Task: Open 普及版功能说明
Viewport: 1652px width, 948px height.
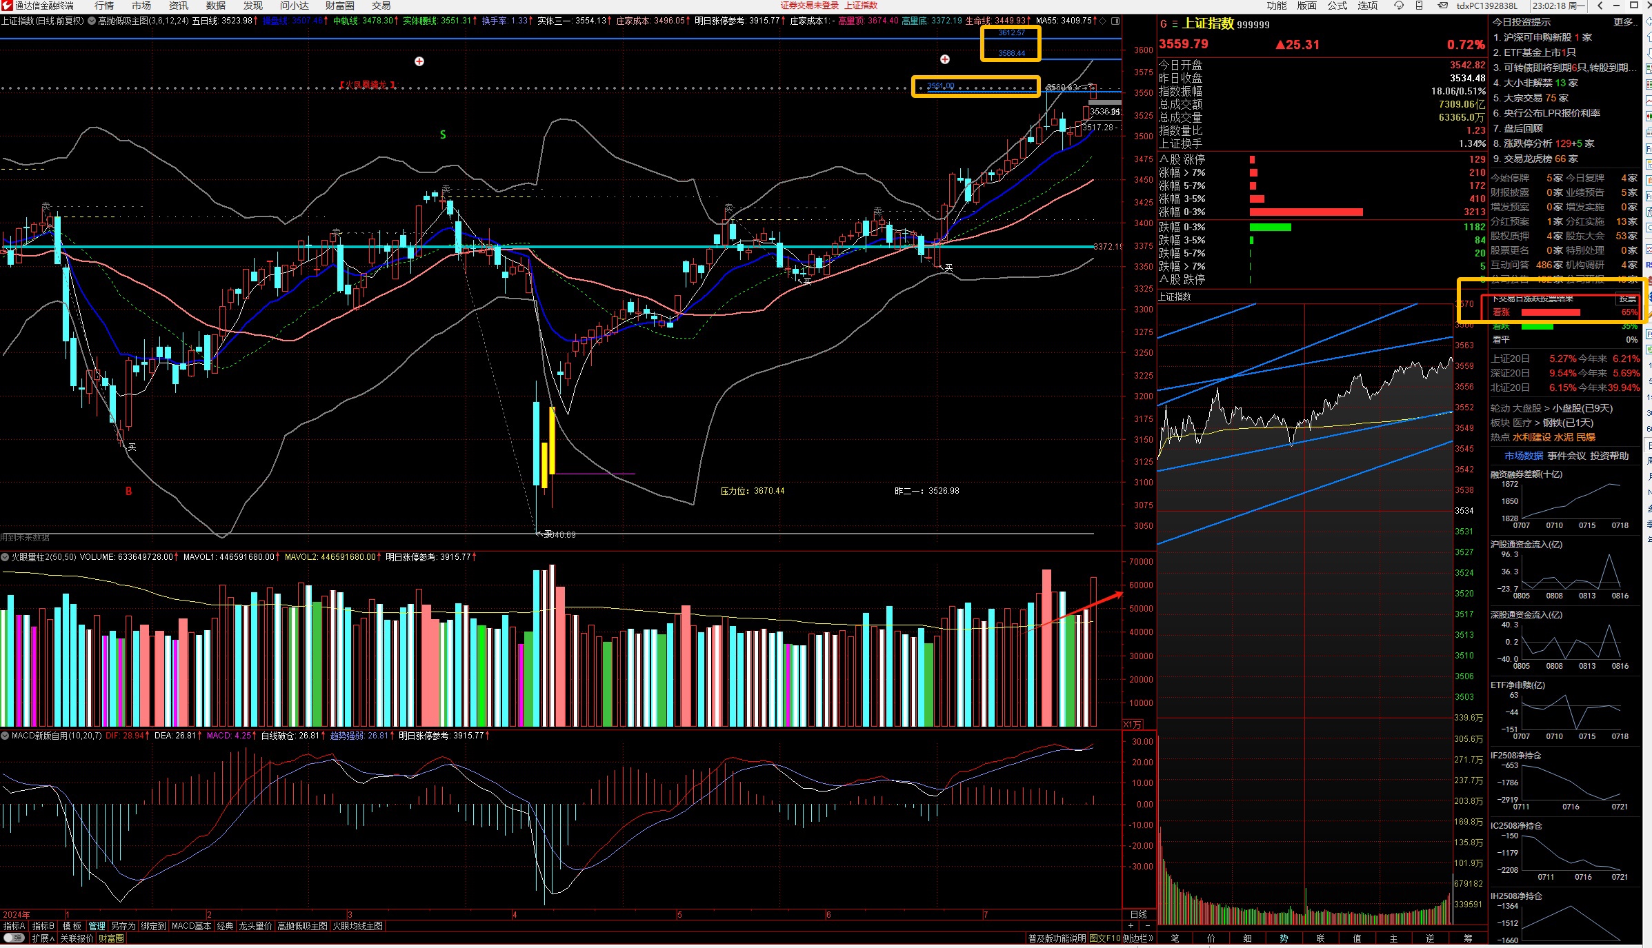Action: pyautogui.click(x=1057, y=938)
